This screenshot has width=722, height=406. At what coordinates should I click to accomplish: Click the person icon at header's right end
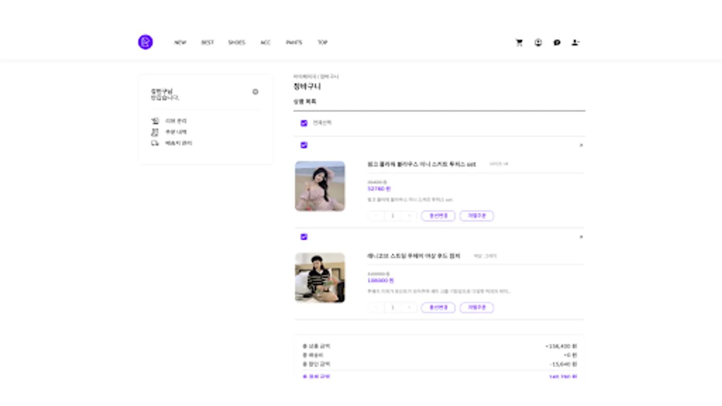[575, 42]
